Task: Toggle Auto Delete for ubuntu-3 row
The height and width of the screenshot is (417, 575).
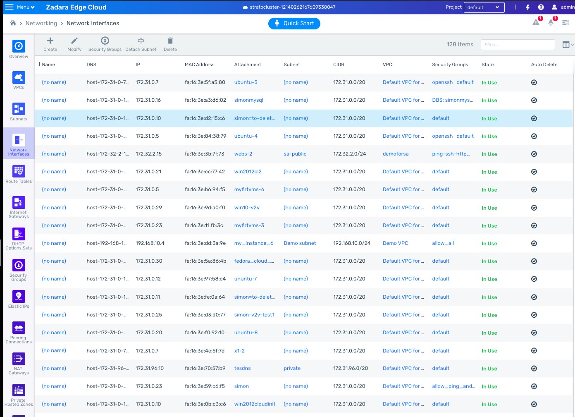Action: point(534,82)
